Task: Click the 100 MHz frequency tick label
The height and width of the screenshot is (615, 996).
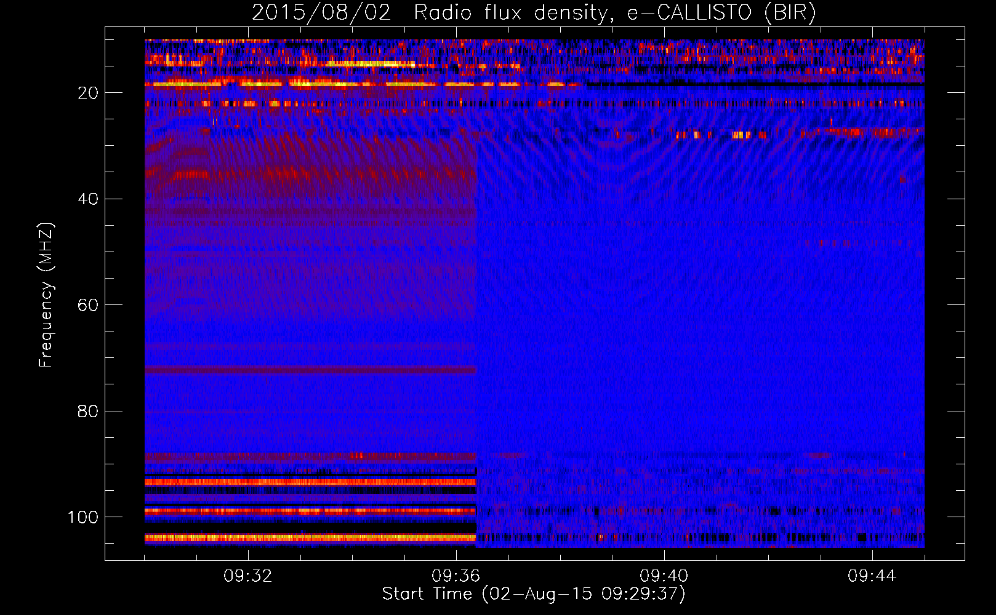Action: coord(83,517)
